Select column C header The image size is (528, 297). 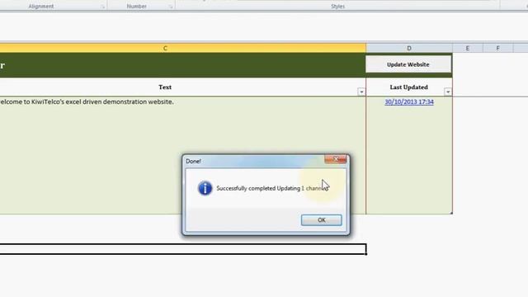[x=165, y=48]
